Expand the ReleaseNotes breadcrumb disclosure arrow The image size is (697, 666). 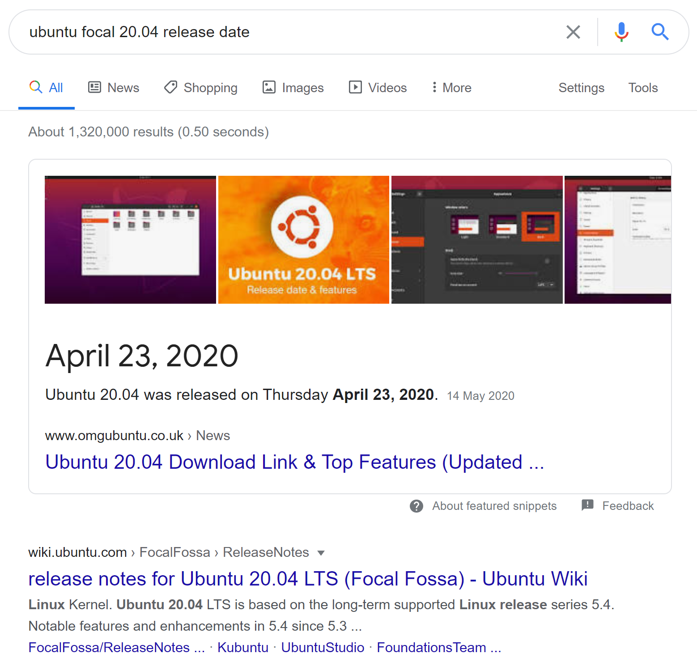pyautogui.click(x=321, y=553)
